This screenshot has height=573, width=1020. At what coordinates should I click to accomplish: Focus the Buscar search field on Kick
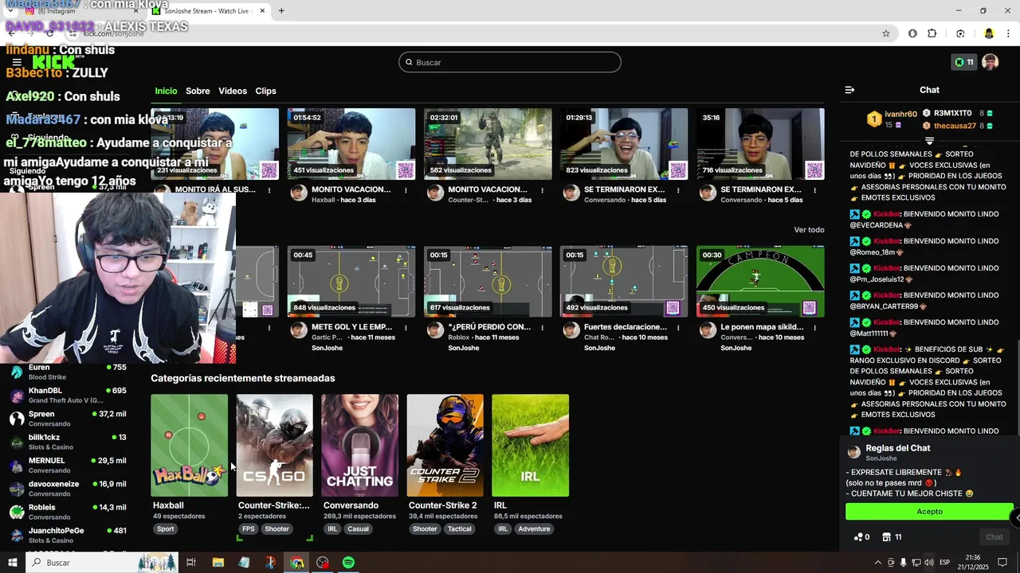click(510, 62)
